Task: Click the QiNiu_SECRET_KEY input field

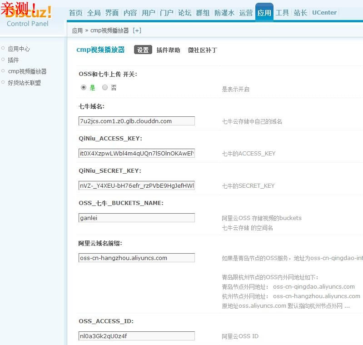Action: click(137, 185)
